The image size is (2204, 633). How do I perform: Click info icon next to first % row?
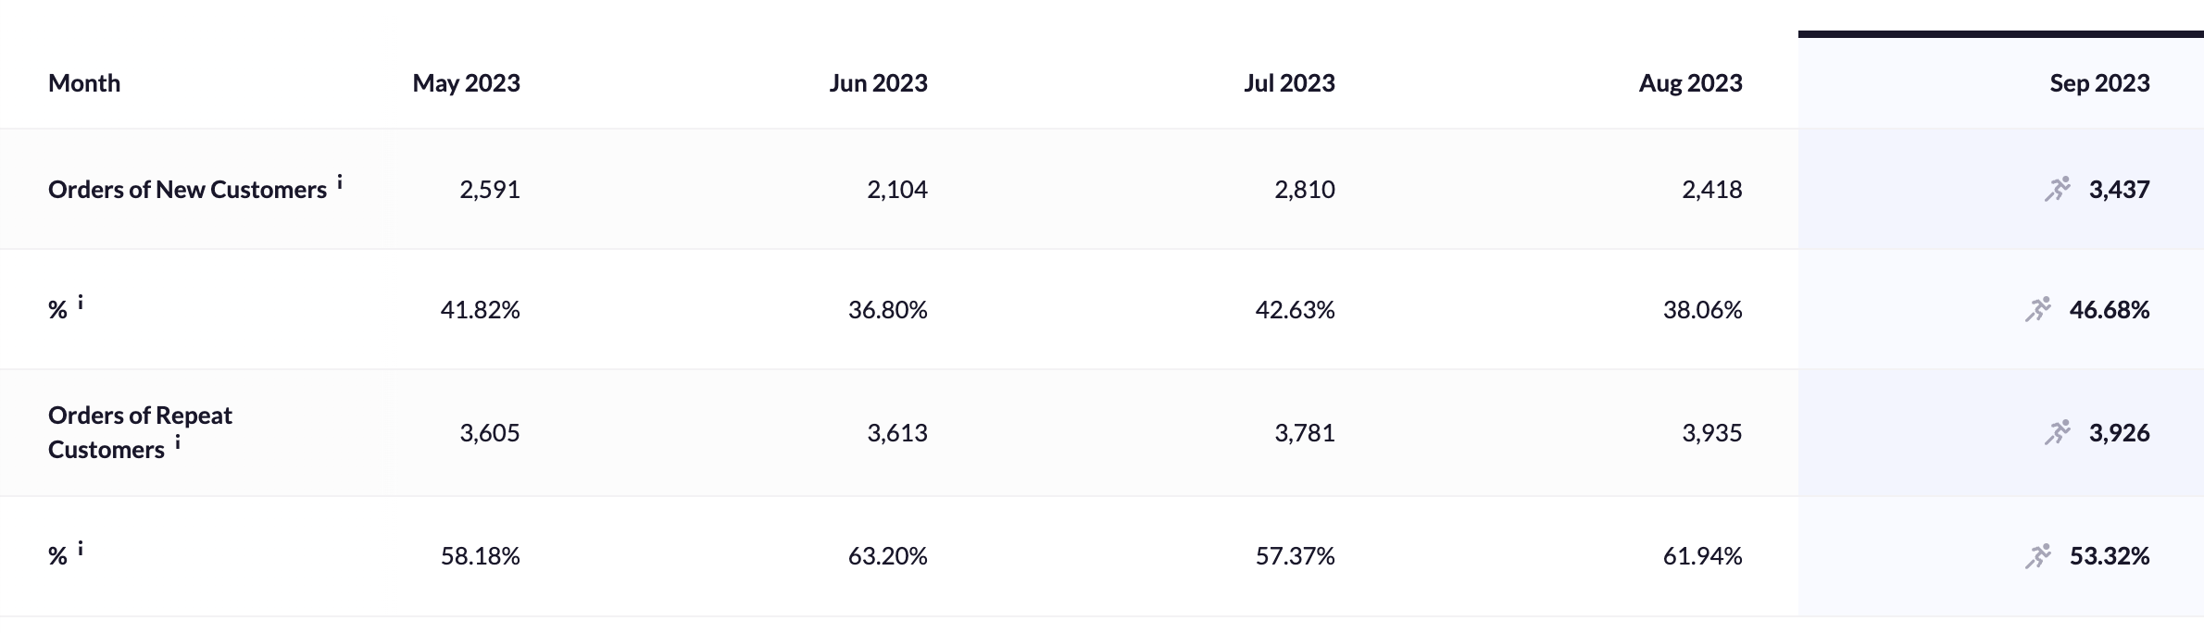81,302
